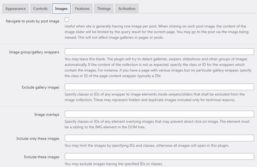257x167 pixels.
Task: Open the Controls tab
Action: 40,9
